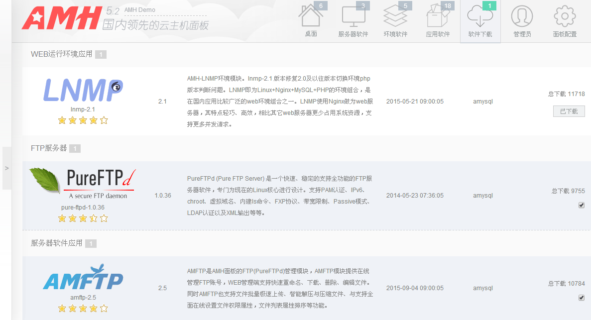Click the LNMP logo thumbnail
The image size is (591, 320).
click(83, 90)
